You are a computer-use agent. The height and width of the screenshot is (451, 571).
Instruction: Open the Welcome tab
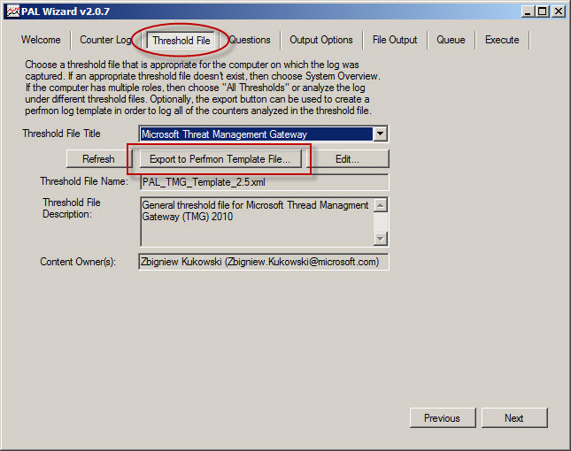[41, 40]
